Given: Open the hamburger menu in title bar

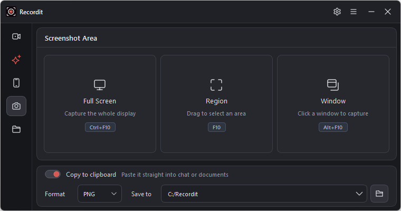Looking at the screenshot, I should point(354,12).
